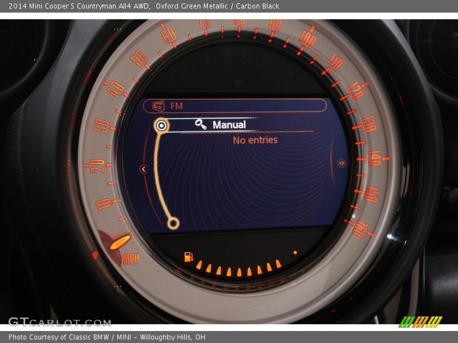Click the GTCARLOT.COM logo

click(x=60, y=322)
